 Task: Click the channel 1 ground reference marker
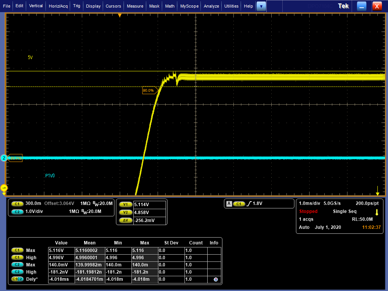[x=4, y=188]
